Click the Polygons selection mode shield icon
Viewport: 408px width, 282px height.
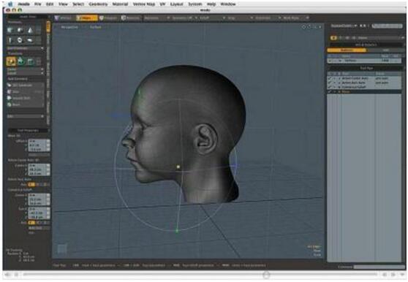tap(102, 18)
